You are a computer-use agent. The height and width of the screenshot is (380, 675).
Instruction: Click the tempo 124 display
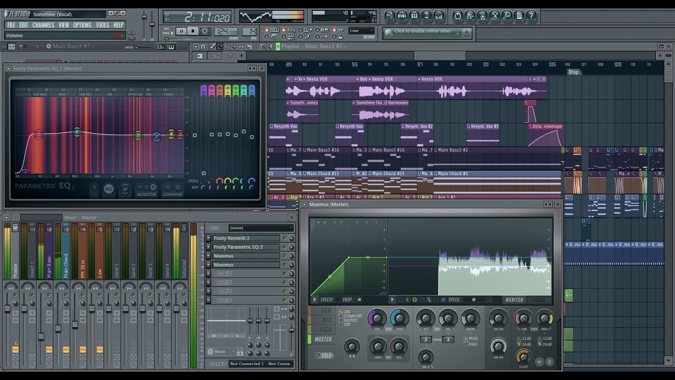pyautogui.click(x=226, y=32)
